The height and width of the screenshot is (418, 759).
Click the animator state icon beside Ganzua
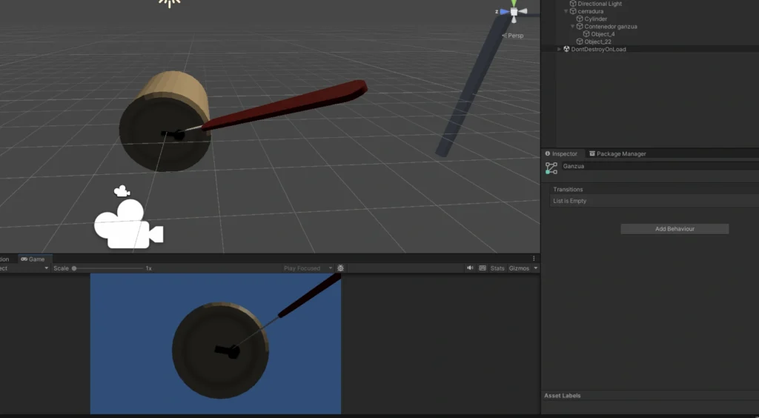click(551, 167)
